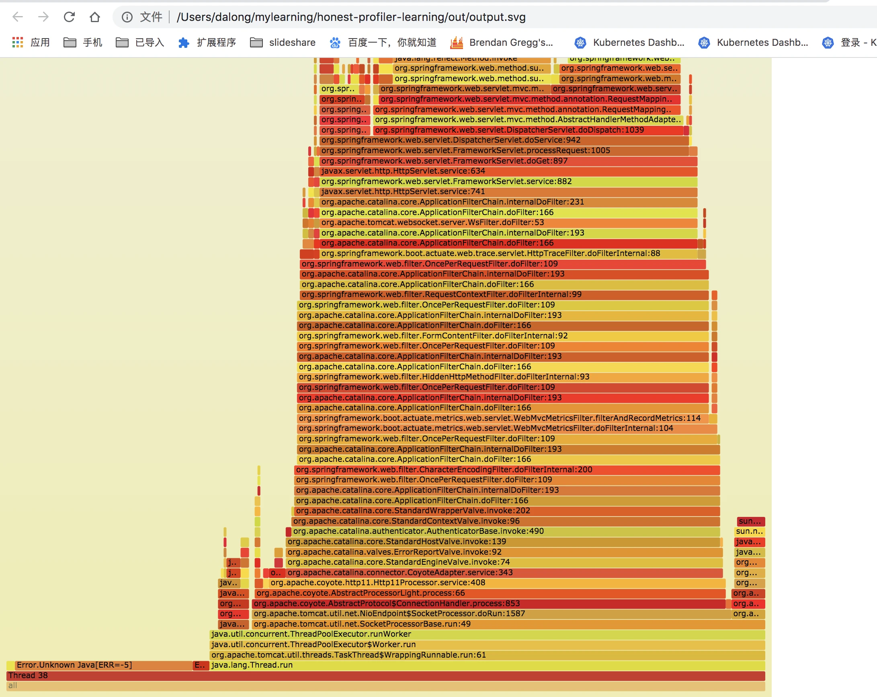The height and width of the screenshot is (697, 877).
Task: Click the browser back arrow
Action: pyautogui.click(x=18, y=17)
